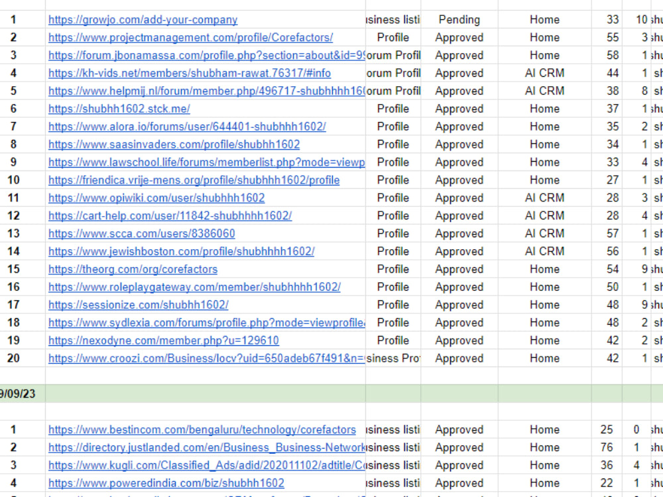Open the friendica.vrije-mens.org profile link
This screenshot has height=497, width=663.
pos(194,180)
